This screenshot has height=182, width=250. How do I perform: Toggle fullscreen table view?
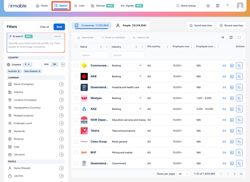(239, 37)
